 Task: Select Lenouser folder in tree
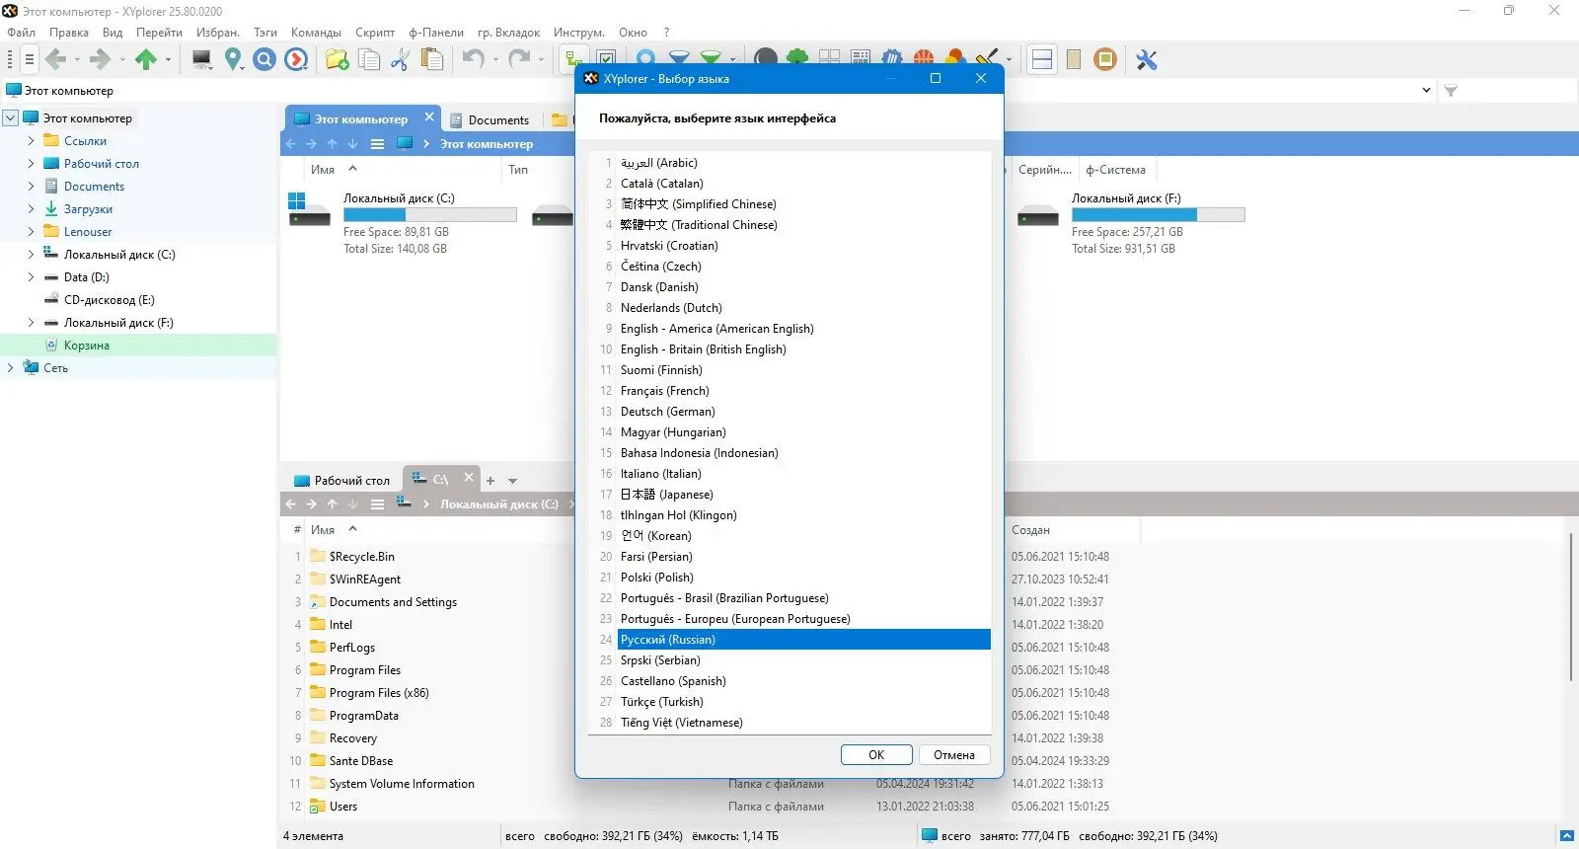click(88, 232)
